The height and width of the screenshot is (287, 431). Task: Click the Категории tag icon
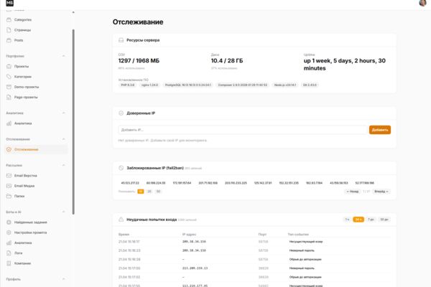tap(9, 77)
